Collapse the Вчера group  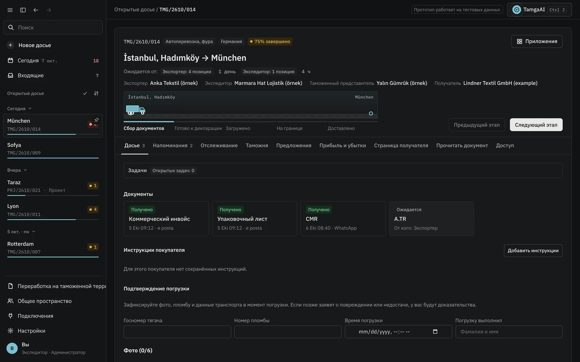pyautogui.click(x=17, y=170)
